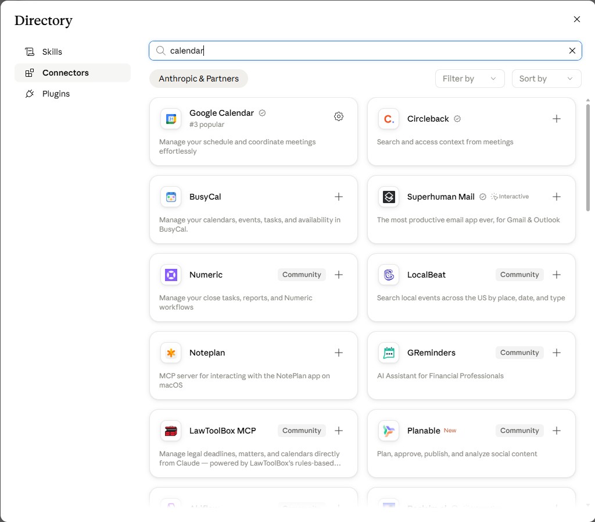
Task: Open Google Calendar settings gear
Action: [x=339, y=116]
